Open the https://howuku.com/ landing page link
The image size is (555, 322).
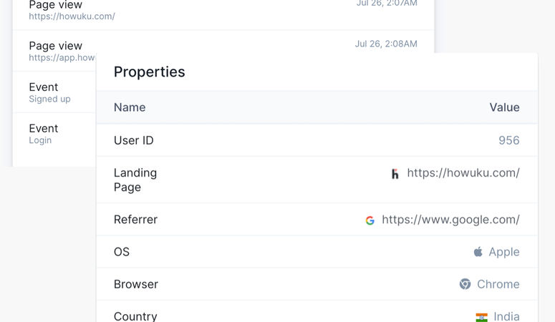463,172
